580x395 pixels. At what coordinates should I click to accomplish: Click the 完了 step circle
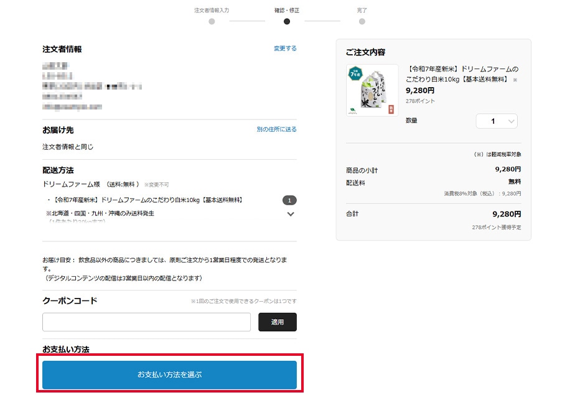pos(362,21)
